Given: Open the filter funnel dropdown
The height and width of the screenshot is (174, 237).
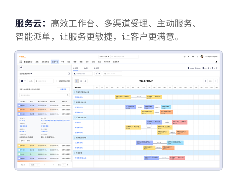Looking at the screenshot, I should click(98, 74).
